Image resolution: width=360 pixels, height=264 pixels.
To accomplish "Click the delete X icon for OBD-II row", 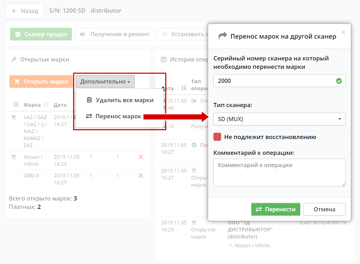I will coord(141,176).
